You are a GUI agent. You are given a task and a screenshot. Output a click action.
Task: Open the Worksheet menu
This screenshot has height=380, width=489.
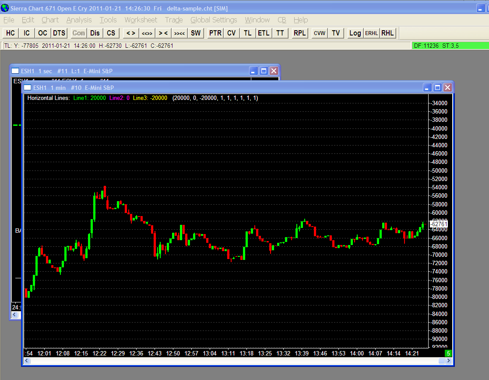tap(141, 20)
